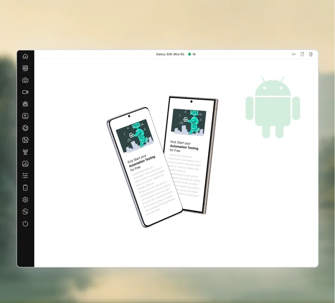Click the Galaxy S26 Ultra 5G label
335x303 pixels.
[170, 54]
